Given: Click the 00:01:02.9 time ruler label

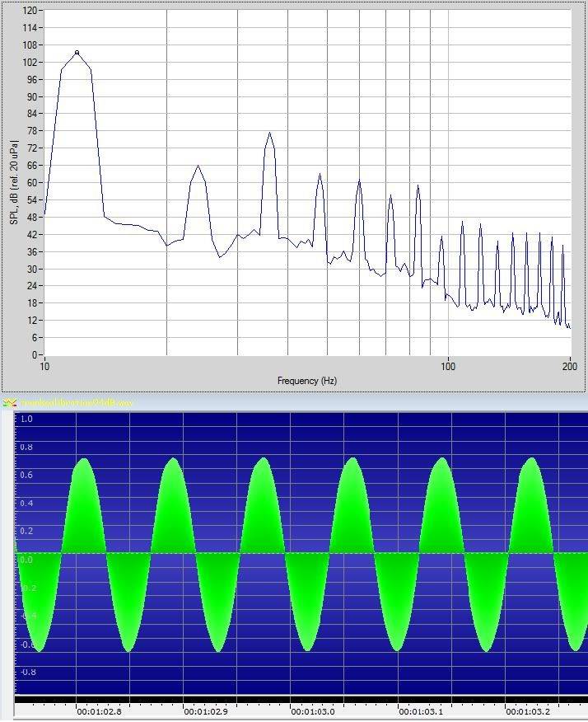Looking at the screenshot, I should pos(206,712).
